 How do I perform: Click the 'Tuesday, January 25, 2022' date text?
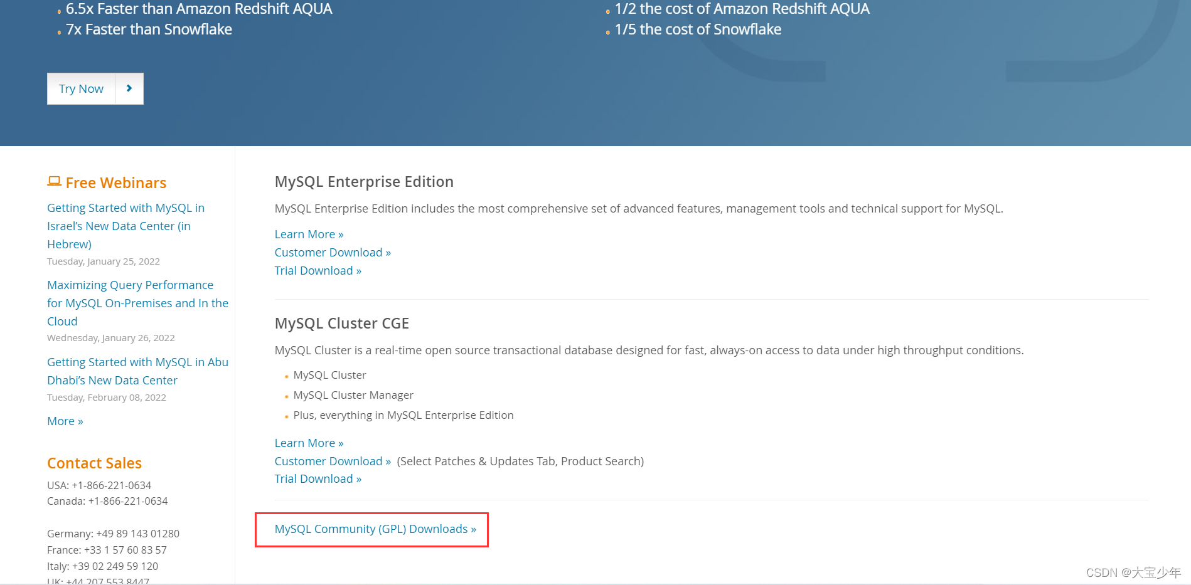pyautogui.click(x=104, y=261)
